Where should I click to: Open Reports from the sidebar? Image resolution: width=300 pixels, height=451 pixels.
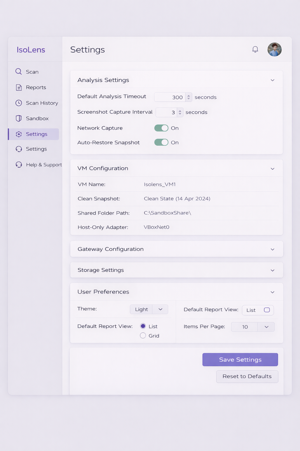tap(36, 87)
